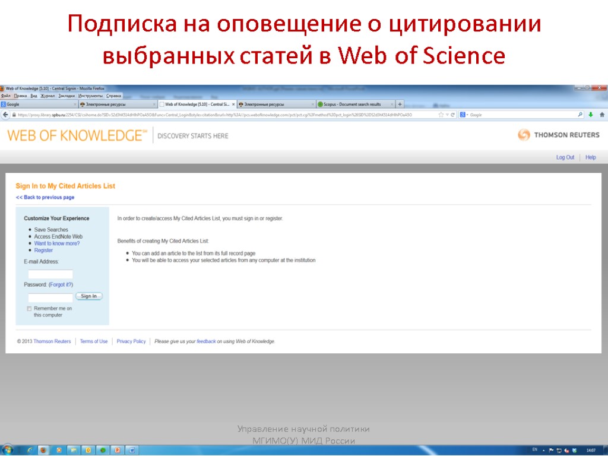Open Windows Explorer folder in taskbar
Screen dimensions: 608x456
(x=73, y=450)
